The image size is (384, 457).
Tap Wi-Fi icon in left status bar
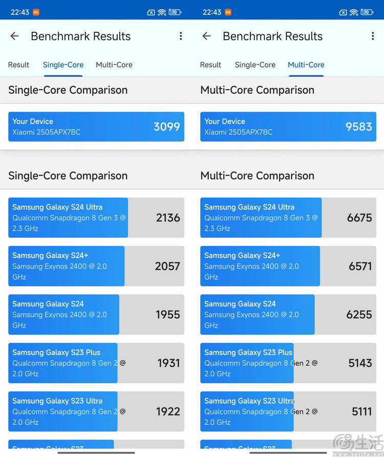pos(162,12)
